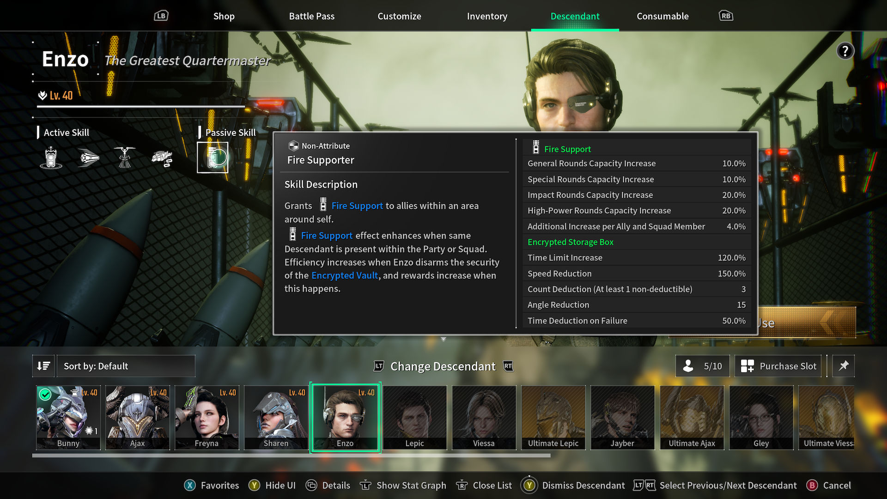
Task: Select Sharen descendant thumbnail
Action: click(x=275, y=416)
